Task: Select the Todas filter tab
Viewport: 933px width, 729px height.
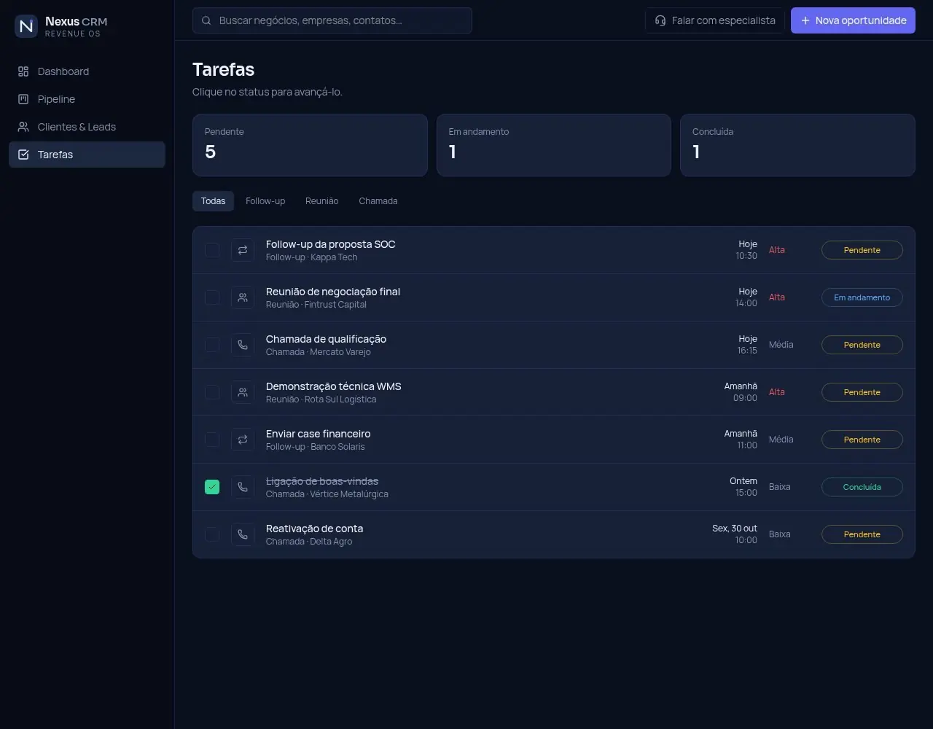Action: 213,201
